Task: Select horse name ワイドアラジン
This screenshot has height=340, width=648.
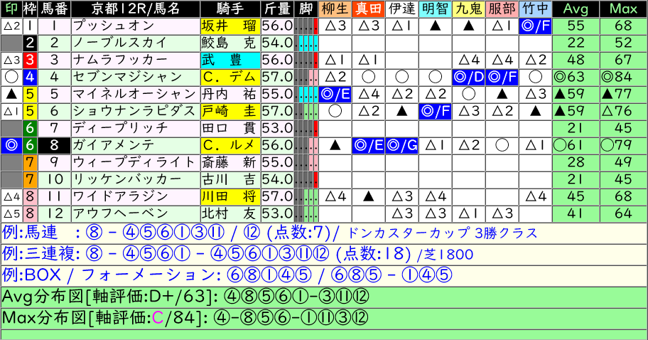Action: tap(136, 196)
